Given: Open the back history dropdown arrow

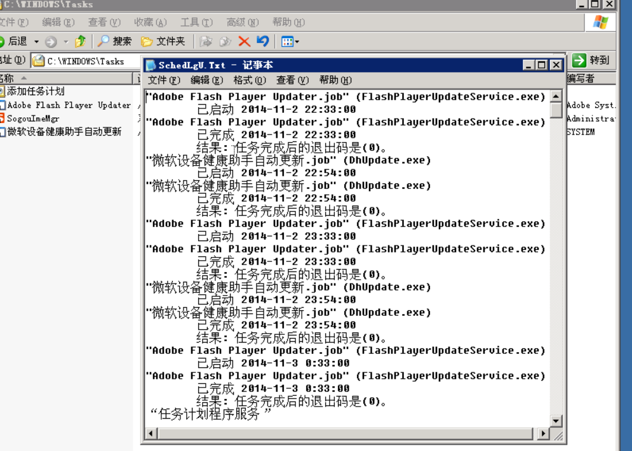Looking at the screenshot, I should (x=36, y=41).
